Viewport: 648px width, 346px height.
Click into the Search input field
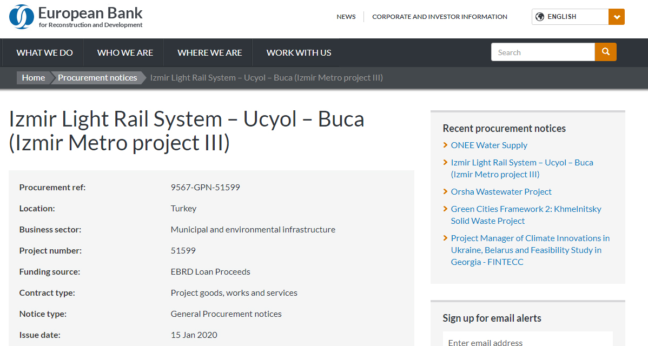(x=543, y=52)
